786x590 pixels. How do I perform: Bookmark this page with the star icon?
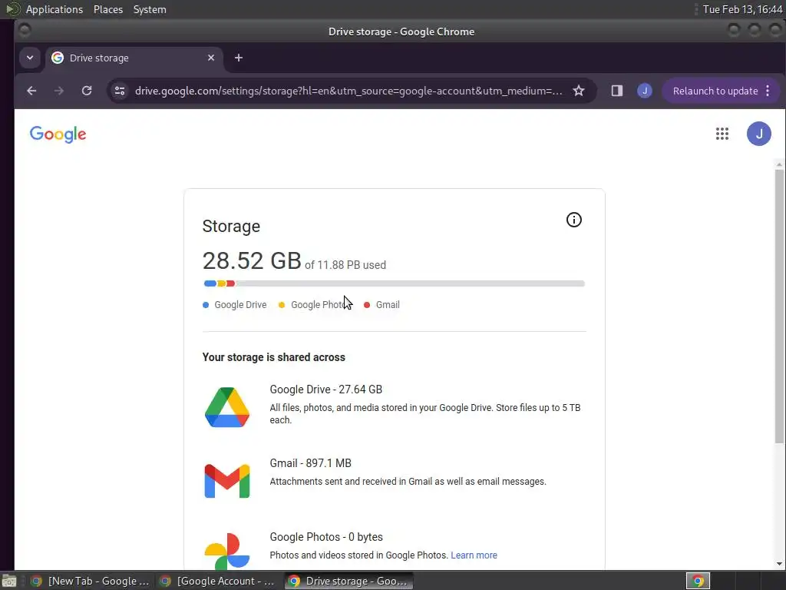[579, 91]
